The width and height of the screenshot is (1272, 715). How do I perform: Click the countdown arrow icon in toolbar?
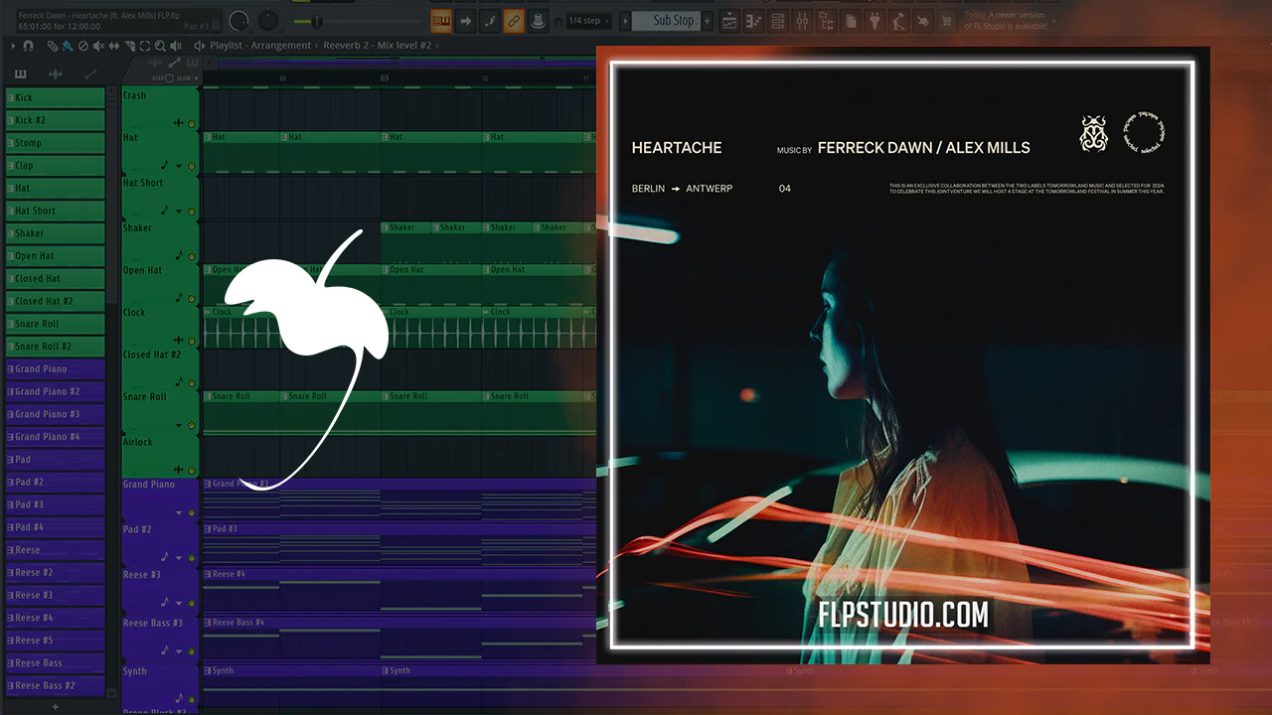point(466,20)
